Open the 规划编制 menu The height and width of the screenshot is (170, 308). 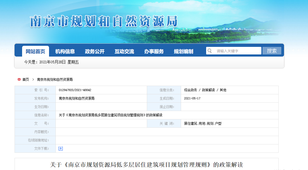[184, 51]
